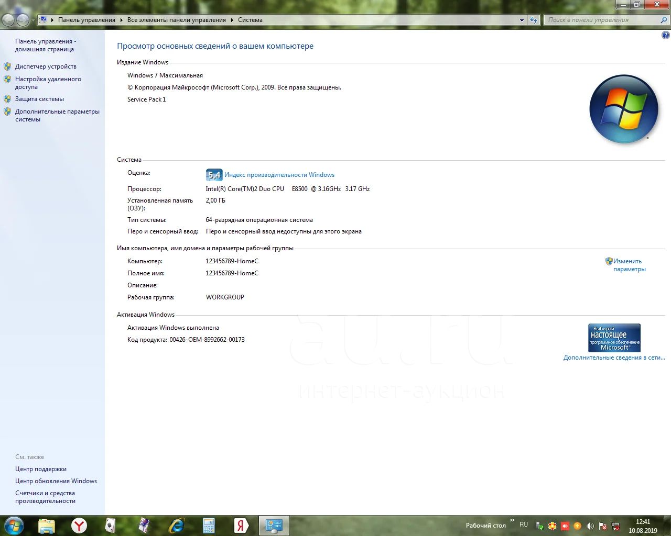Open the Windows Start orb

tap(14, 526)
